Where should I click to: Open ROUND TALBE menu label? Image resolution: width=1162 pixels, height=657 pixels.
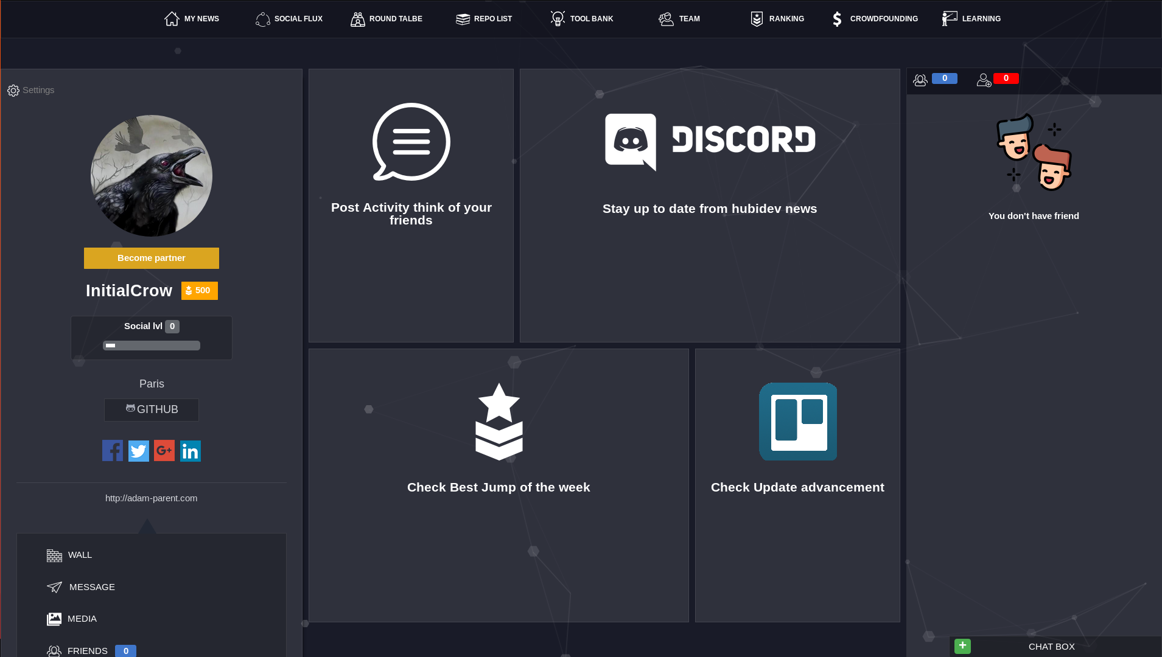point(396,19)
